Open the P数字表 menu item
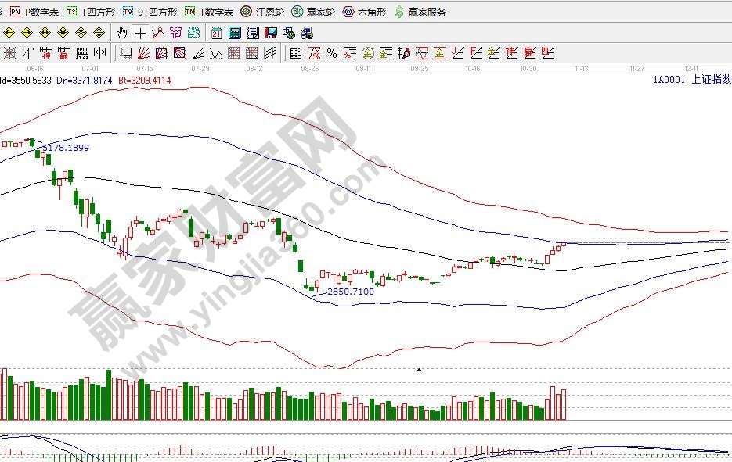This screenshot has height=462, width=732. tap(34, 12)
